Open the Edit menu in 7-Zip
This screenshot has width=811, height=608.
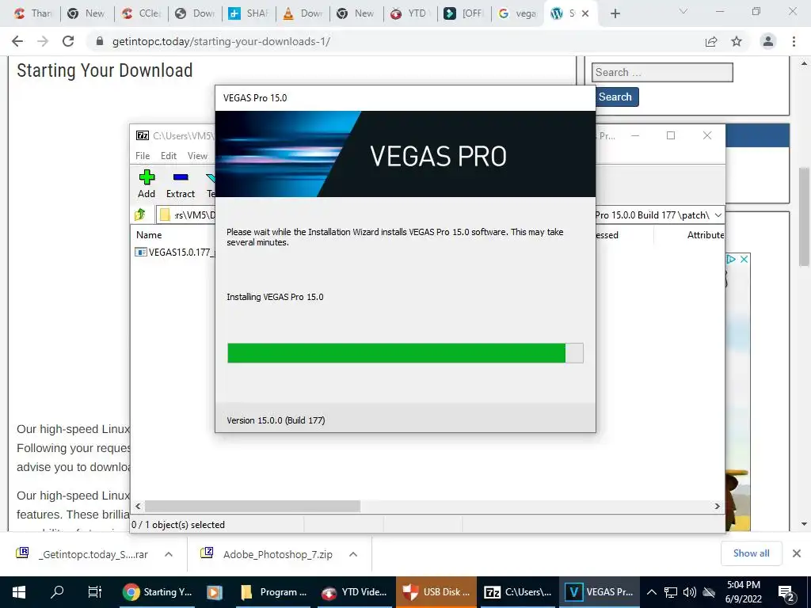tap(169, 156)
